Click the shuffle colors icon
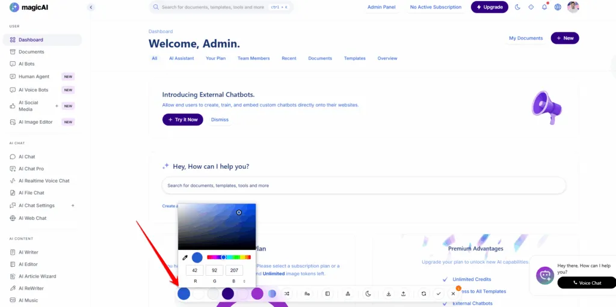The image size is (616, 307). tap(287, 294)
